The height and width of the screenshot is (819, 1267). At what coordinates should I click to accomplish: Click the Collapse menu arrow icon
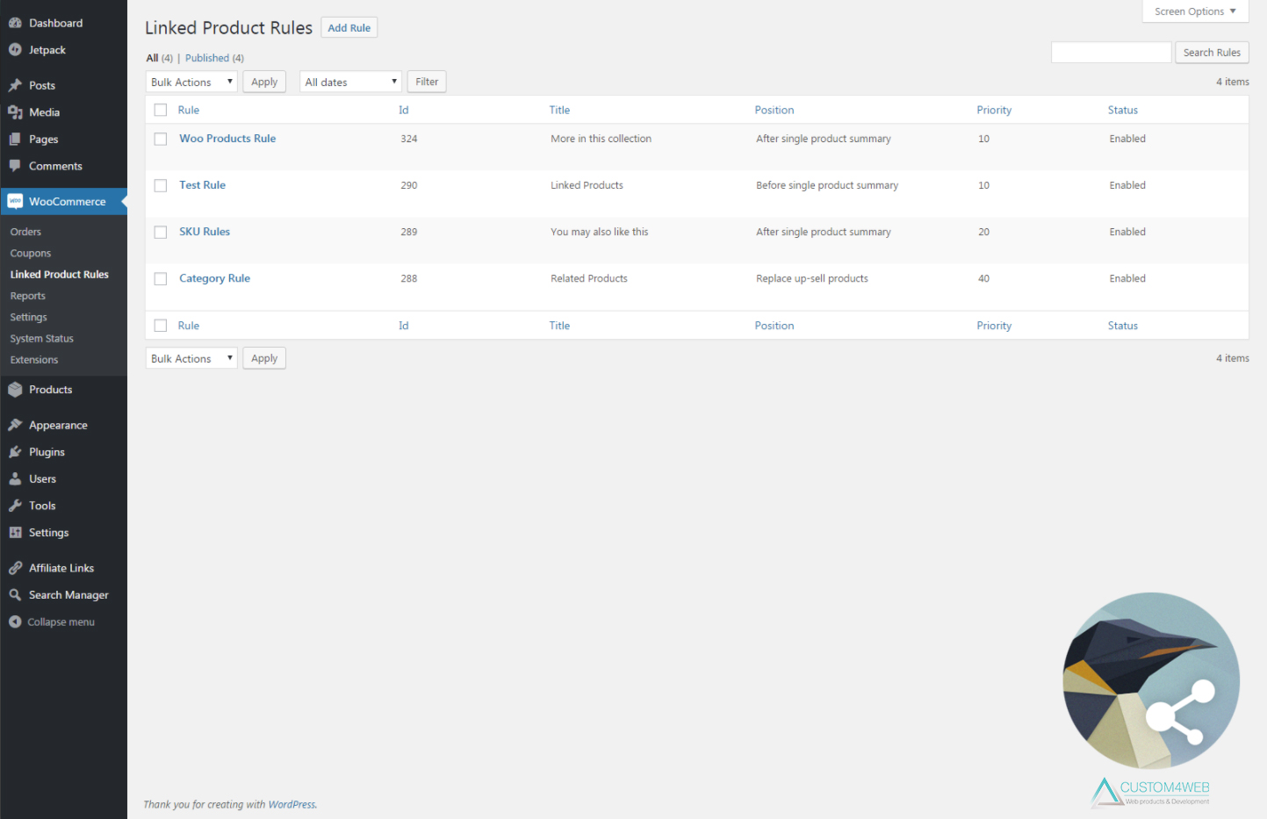click(15, 621)
